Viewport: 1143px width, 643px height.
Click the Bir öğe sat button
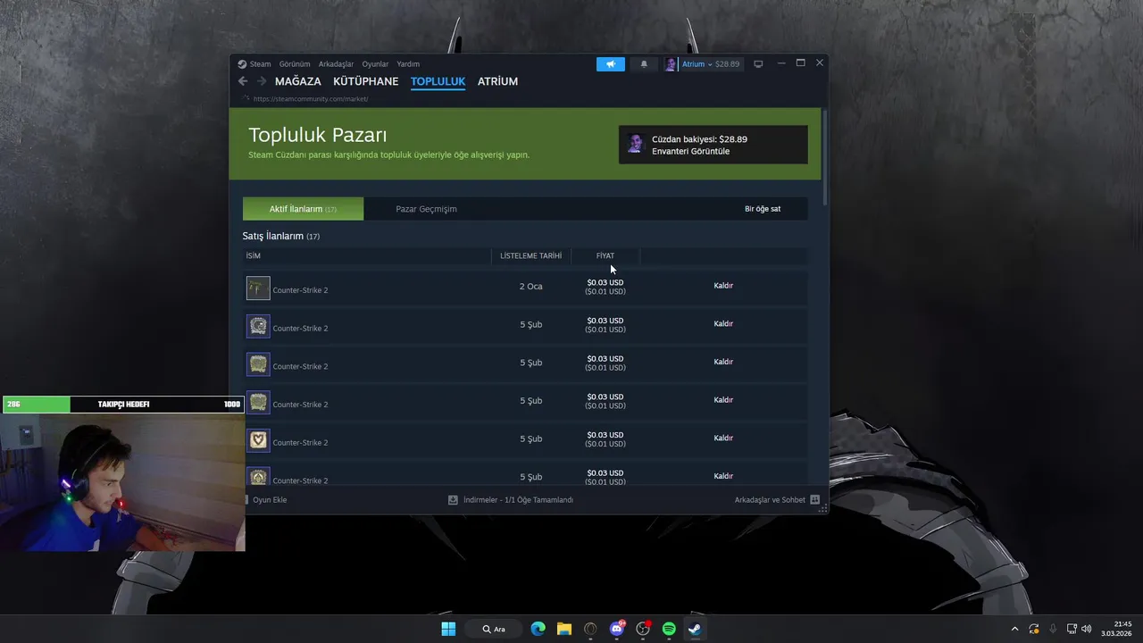[x=763, y=209]
